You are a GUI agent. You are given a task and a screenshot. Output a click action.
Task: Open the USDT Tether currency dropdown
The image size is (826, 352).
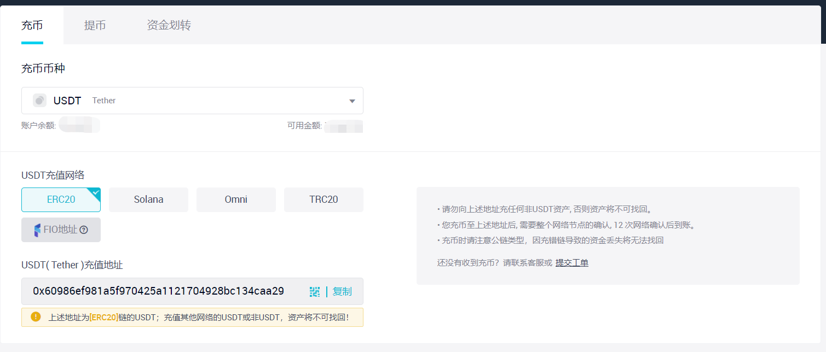(192, 101)
